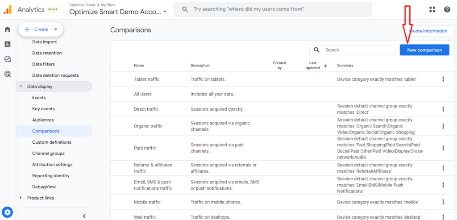Open the Explore icon in left rail
The height and width of the screenshot is (220, 457).
click(8, 59)
